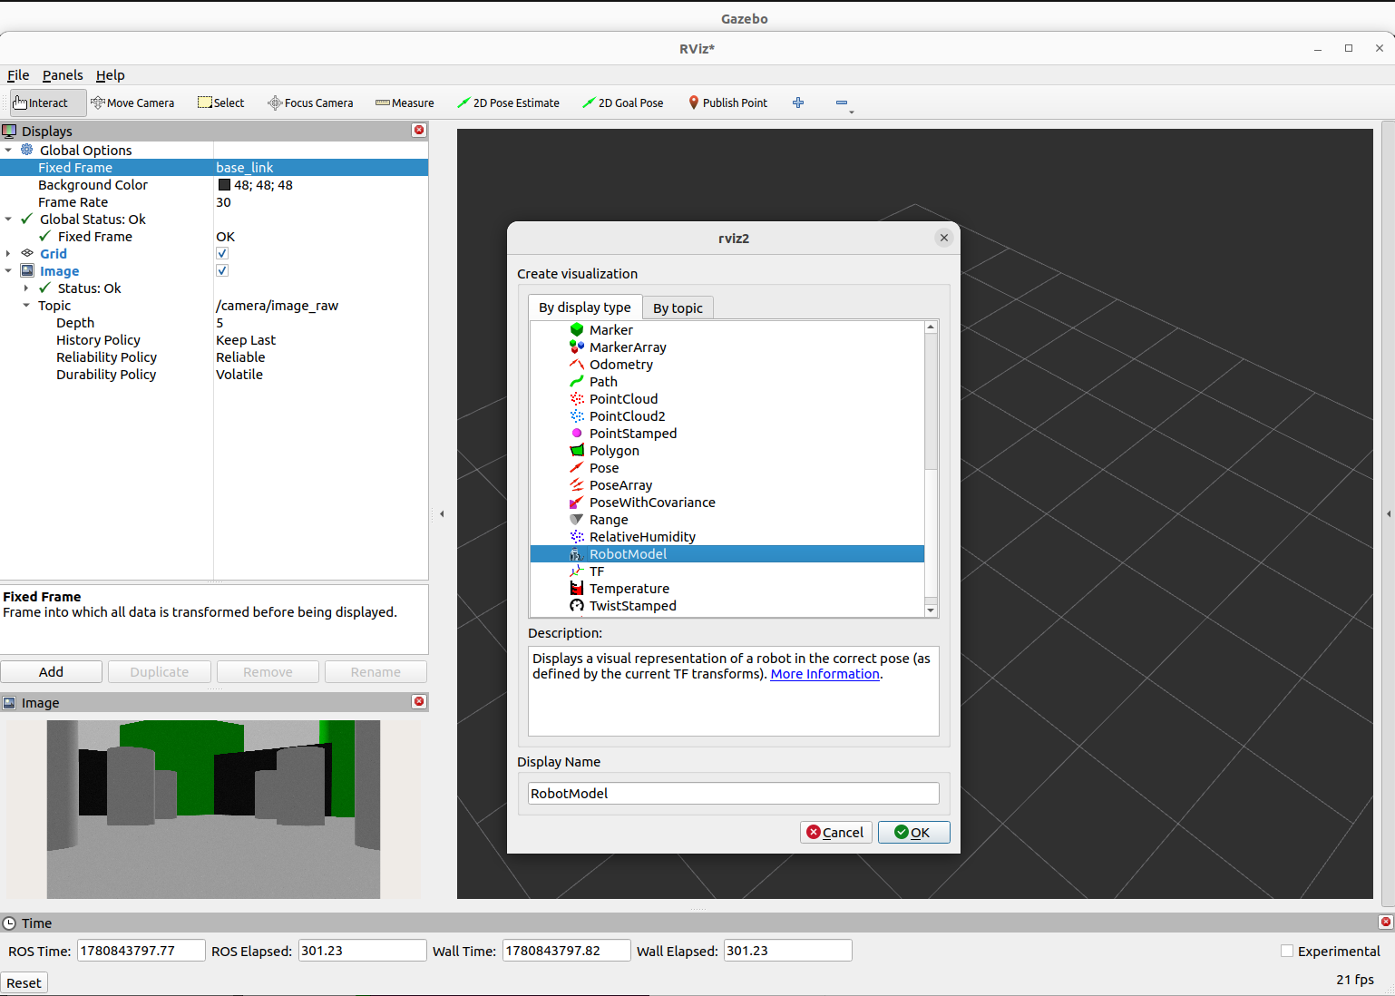Screen dimensions: 1395x996
Task: Choose the Odometry icon in list
Action: (577, 364)
